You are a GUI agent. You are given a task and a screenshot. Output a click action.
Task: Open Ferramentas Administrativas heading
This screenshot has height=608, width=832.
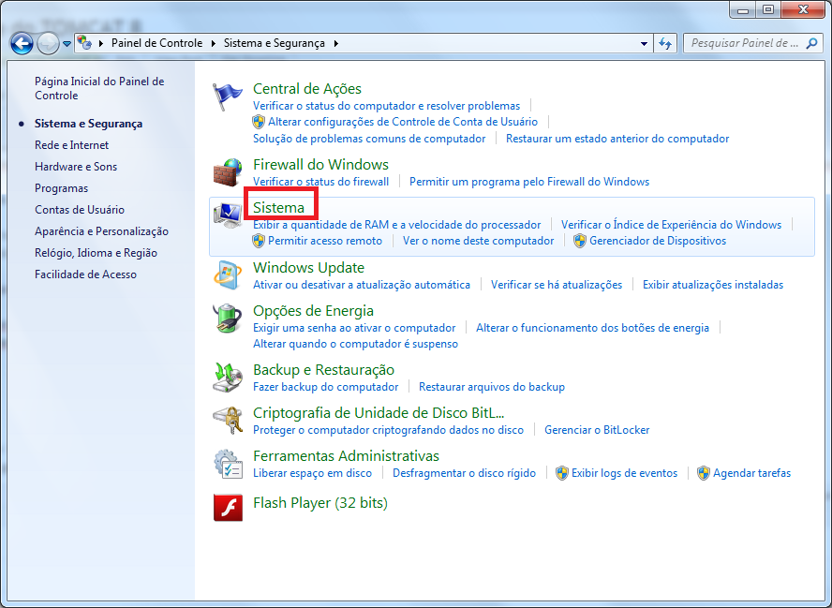coord(346,455)
